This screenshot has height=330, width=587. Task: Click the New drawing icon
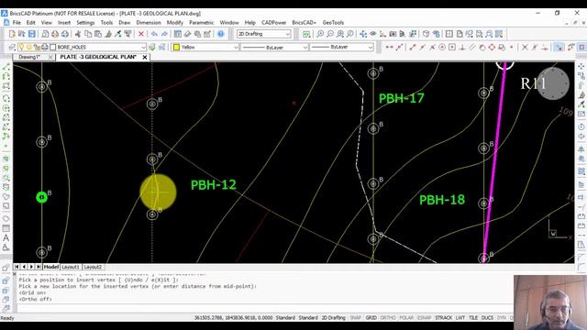(12, 34)
